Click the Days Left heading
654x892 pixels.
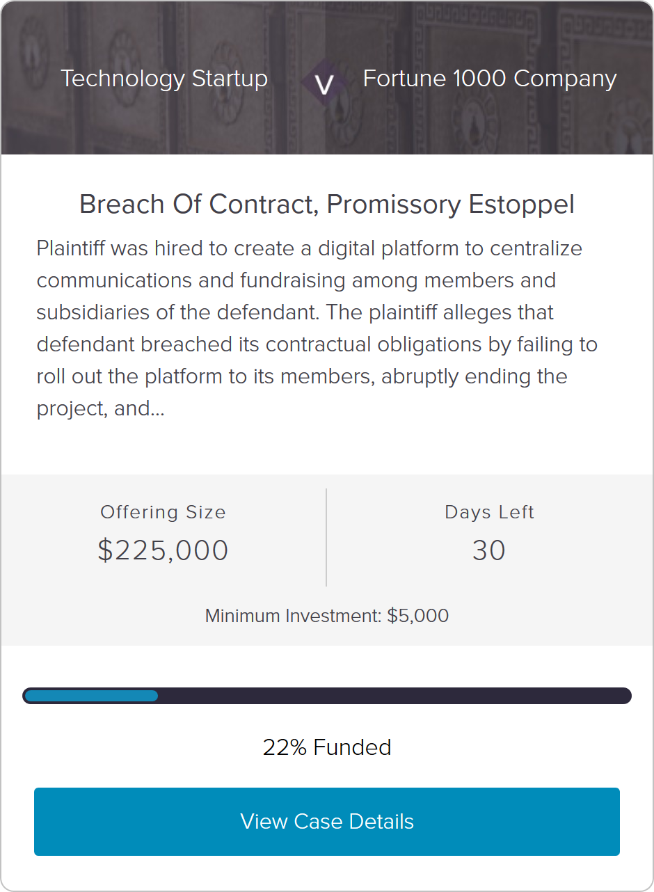pyautogui.click(x=489, y=512)
